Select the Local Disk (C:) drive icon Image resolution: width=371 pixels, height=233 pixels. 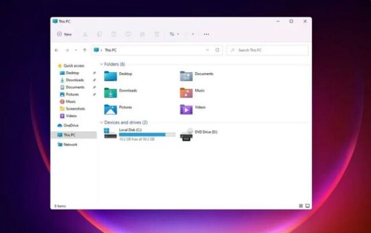coord(110,133)
